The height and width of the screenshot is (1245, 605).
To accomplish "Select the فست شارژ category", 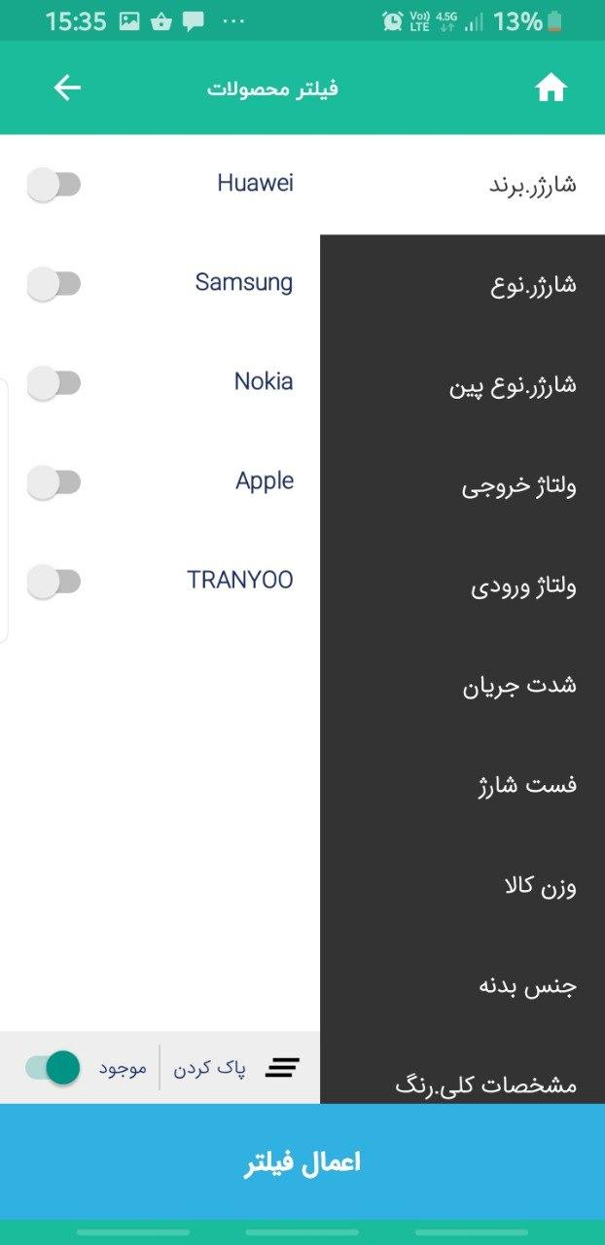I will (527, 785).
